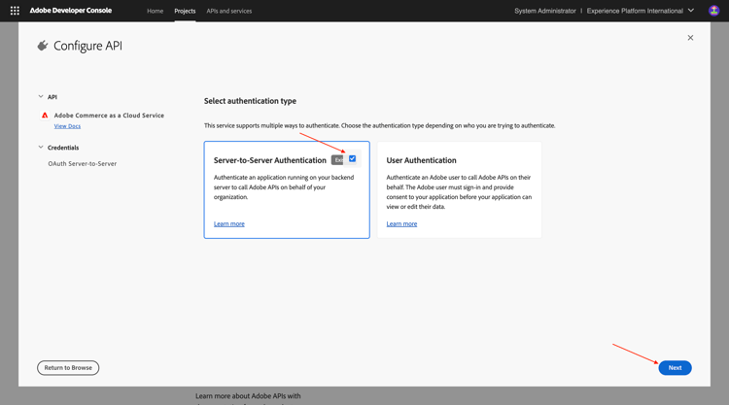
Task: Open the organization switcher dropdown arrow
Action: click(x=691, y=11)
